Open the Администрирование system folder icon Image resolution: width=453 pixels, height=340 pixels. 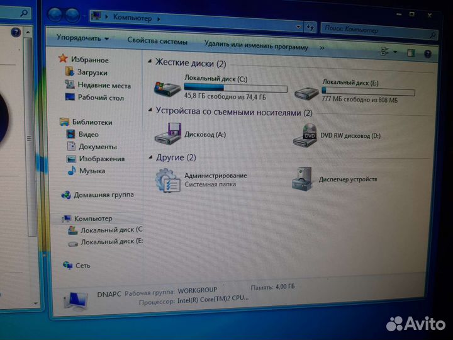pyautogui.click(x=168, y=180)
